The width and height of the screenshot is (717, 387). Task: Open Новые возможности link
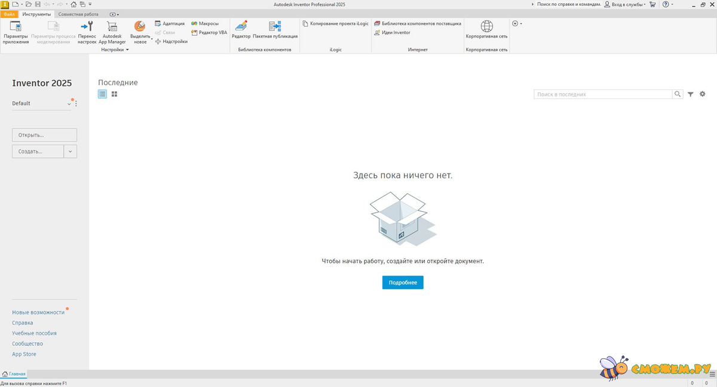click(38, 312)
